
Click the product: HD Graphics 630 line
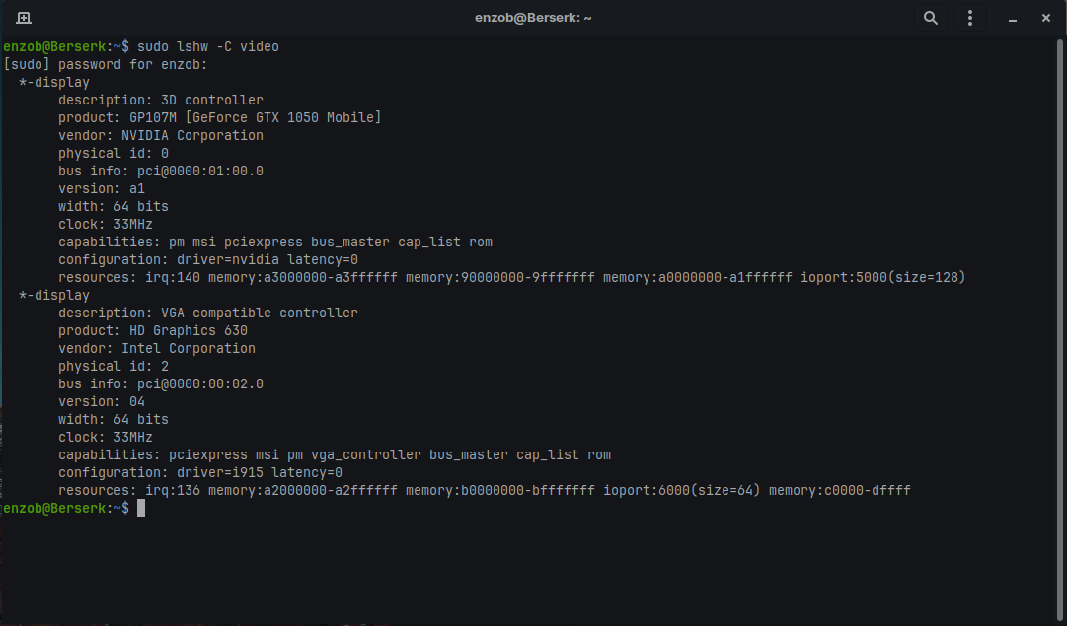tap(153, 330)
